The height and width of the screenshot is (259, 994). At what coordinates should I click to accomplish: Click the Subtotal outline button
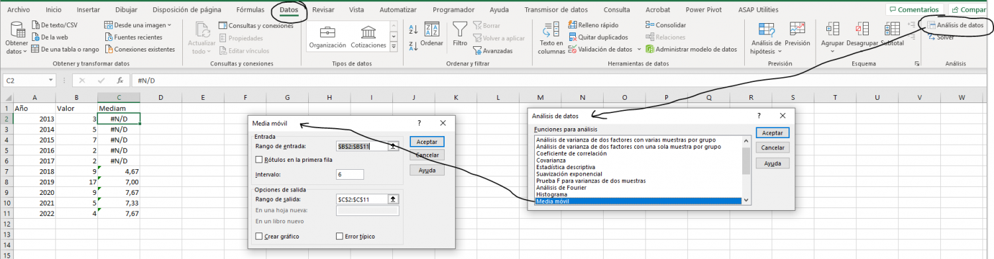(x=892, y=34)
